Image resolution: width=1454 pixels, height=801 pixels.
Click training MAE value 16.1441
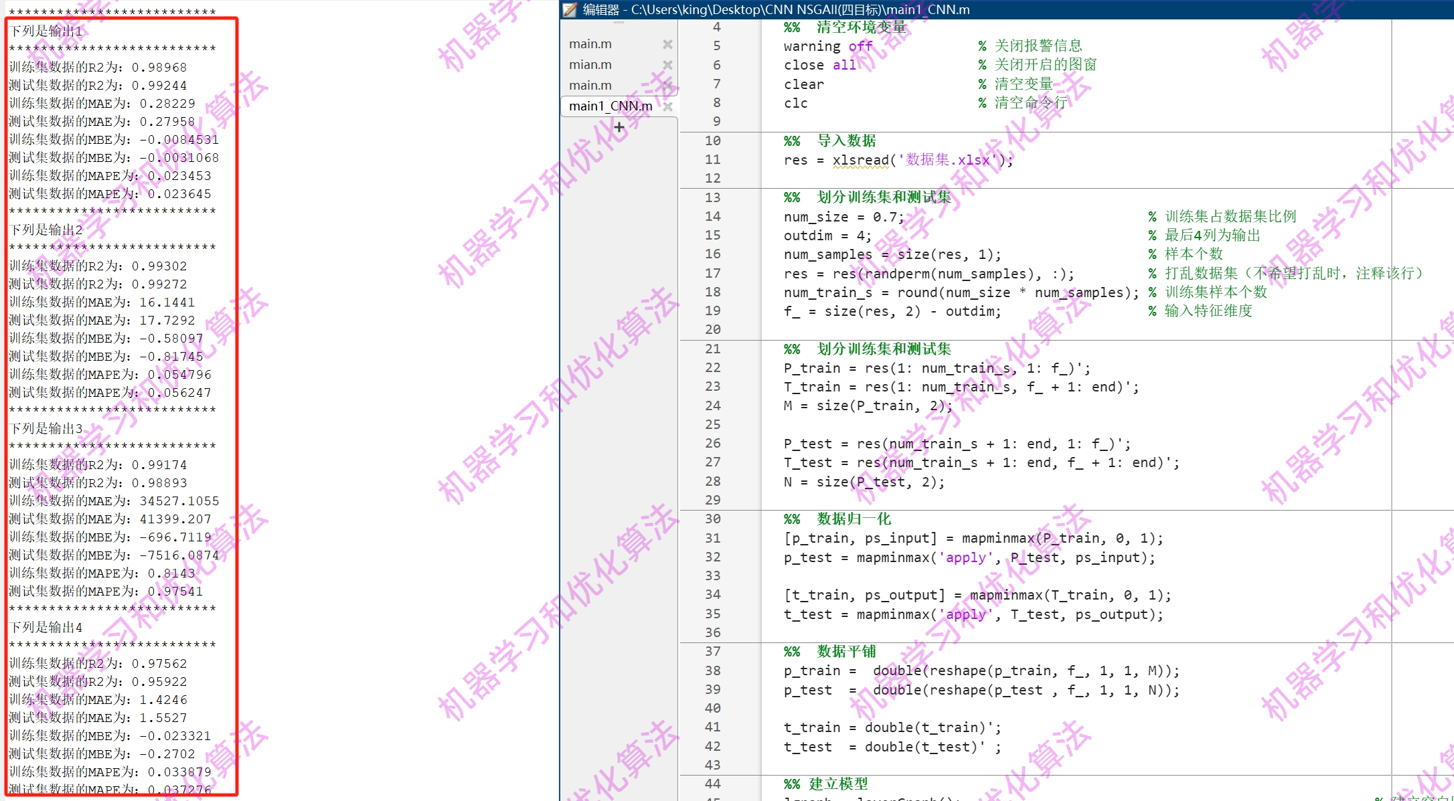[x=167, y=302]
